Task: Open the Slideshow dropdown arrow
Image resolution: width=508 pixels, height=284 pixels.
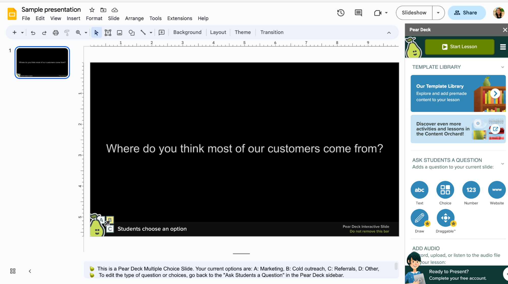Action: [438, 12]
